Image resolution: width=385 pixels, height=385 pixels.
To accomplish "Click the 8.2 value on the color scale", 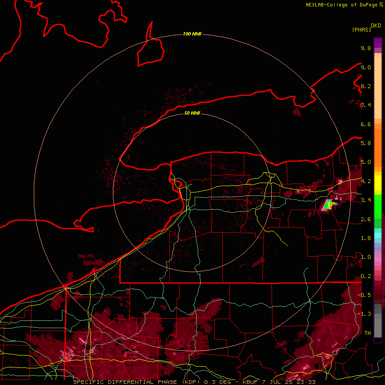I will (x=366, y=86).
